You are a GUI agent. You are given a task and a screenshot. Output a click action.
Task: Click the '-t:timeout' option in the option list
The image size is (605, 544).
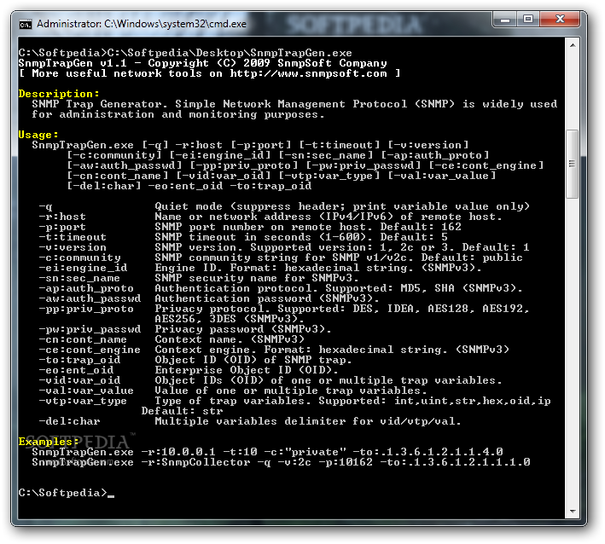pyautogui.click(x=73, y=237)
